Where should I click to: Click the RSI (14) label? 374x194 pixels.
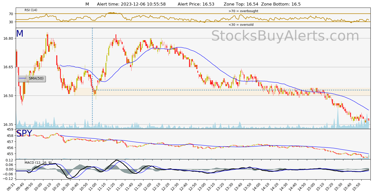[31, 10]
